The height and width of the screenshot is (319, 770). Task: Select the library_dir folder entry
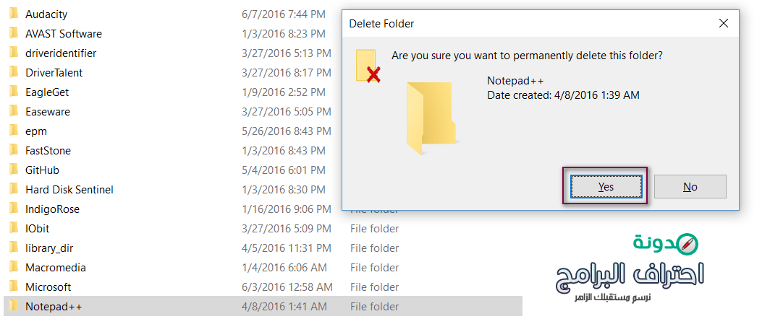49,248
